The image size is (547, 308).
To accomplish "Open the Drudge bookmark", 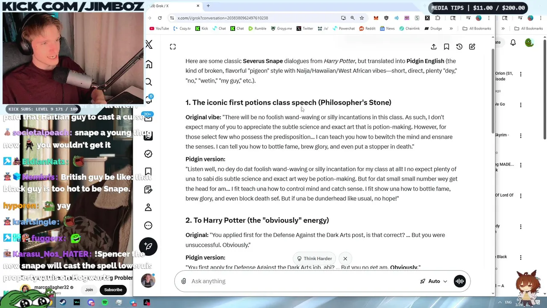I will [433, 29].
